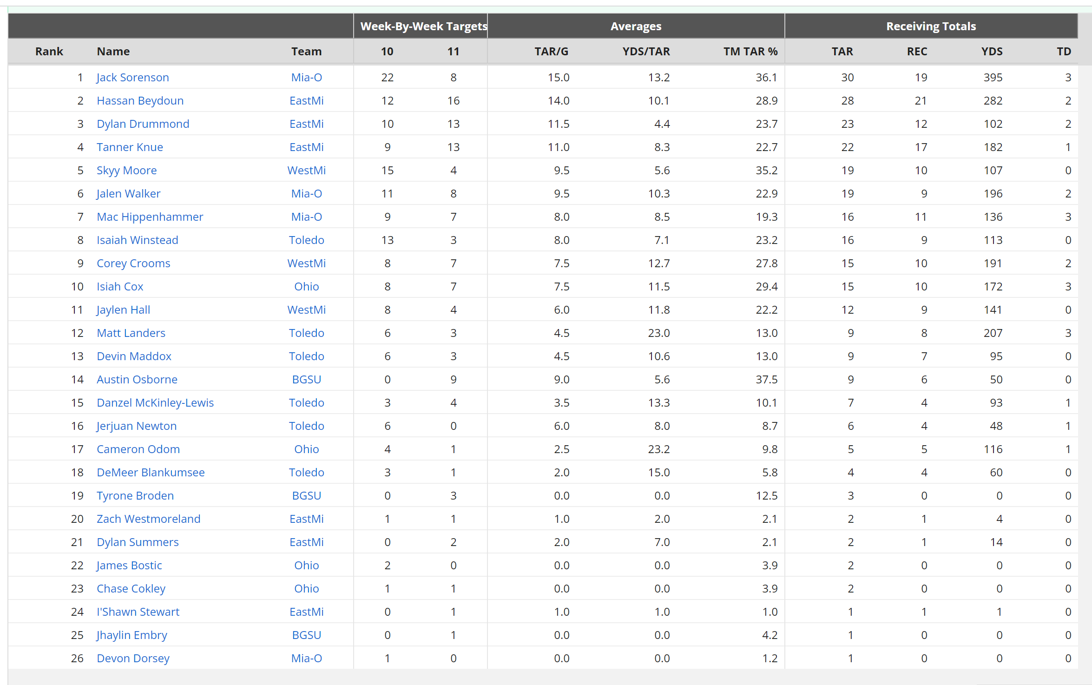This screenshot has width=1092, height=685.
Task: Open Jack Sorenson's player page
Action: pyautogui.click(x=133, y=77)
